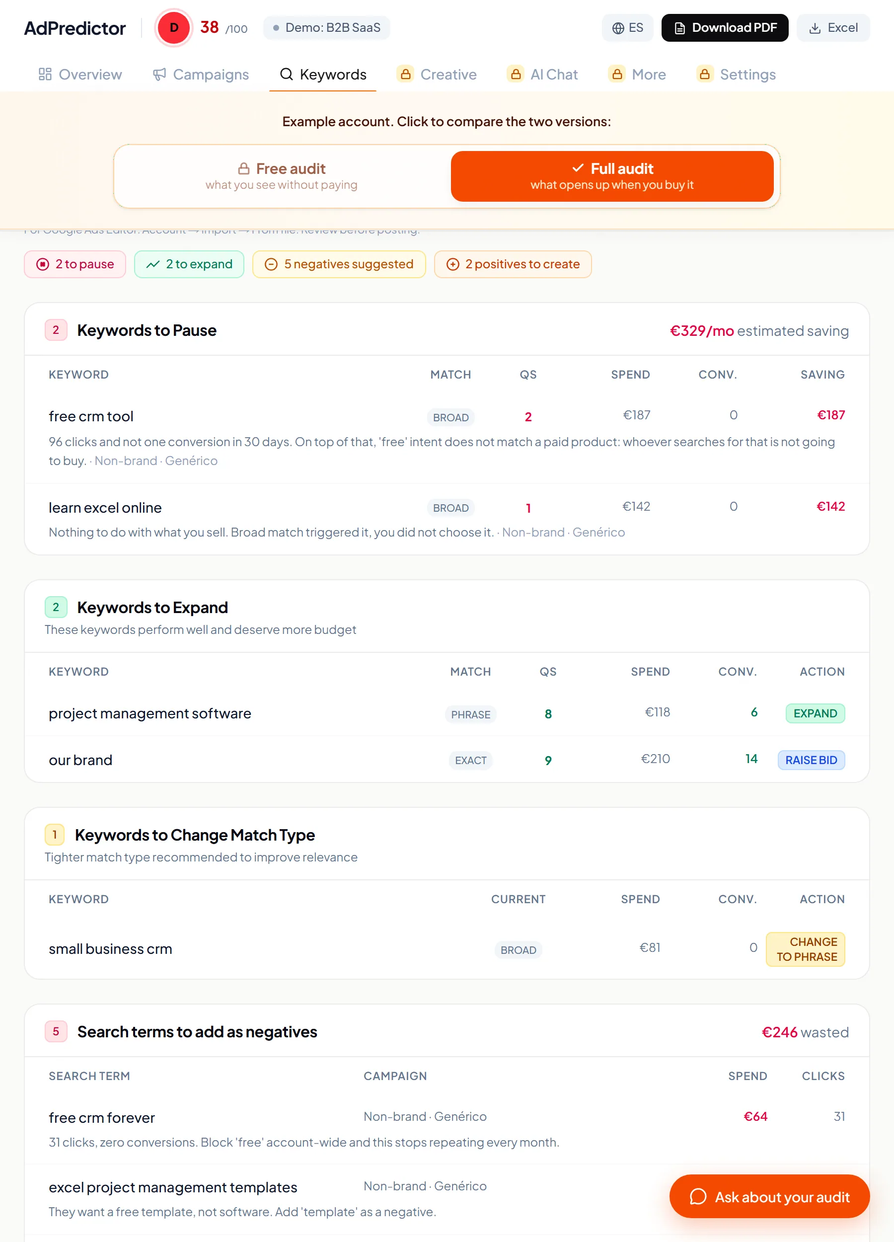The width and height of the screenshot is (894, 1242).
Task: Click the EXACT match tag for our brand
Action: pos(470,760)
